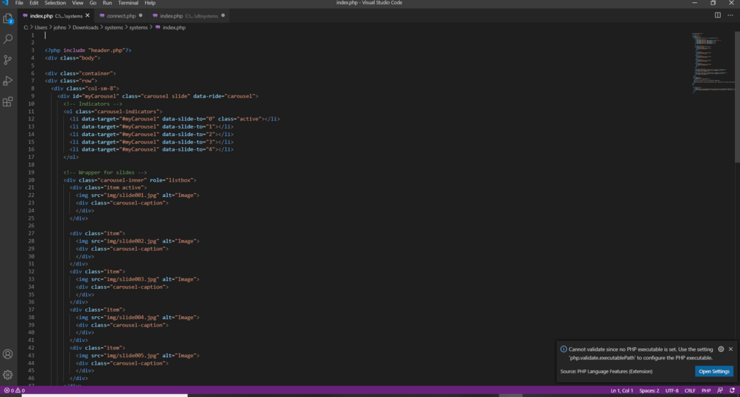This screenshot has height=397, width=740.
Task: Restore down the Visual Studio Code window
Action: [713, 3]
